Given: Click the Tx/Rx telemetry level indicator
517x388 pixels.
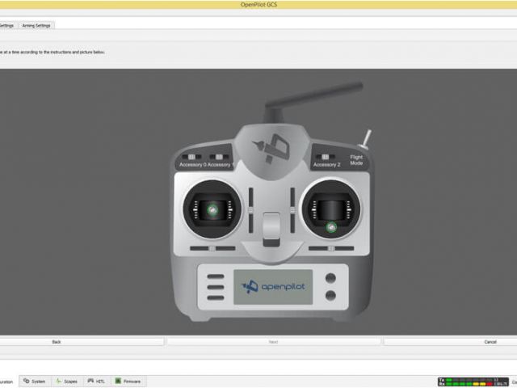Looking at the screenshot, I should click(x=473, y=381).
